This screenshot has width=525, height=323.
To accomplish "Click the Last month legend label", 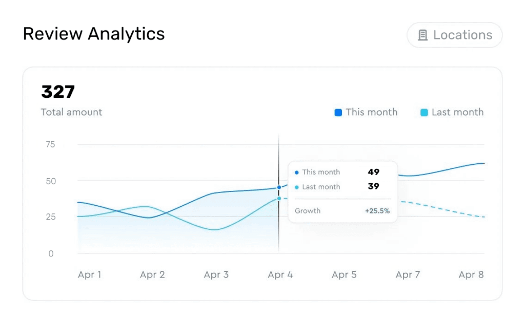I will point(457,112).
